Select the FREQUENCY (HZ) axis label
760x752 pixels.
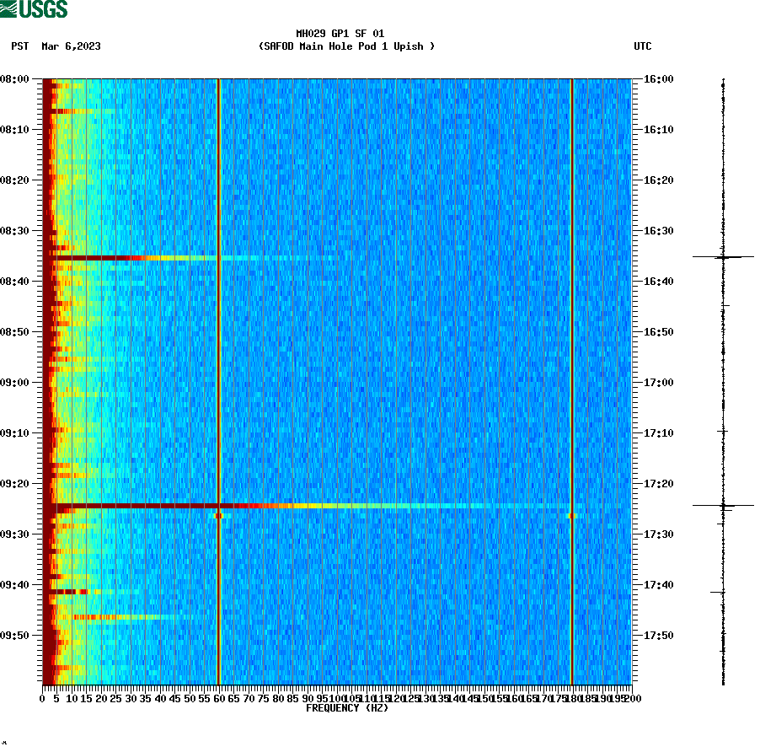click(x=347, y=709)
